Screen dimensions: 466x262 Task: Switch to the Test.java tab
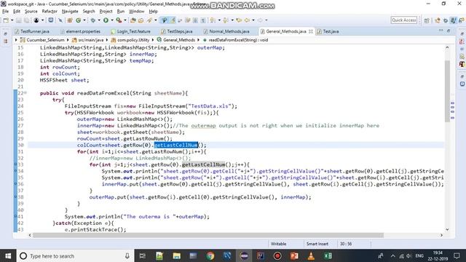[328, 31]
